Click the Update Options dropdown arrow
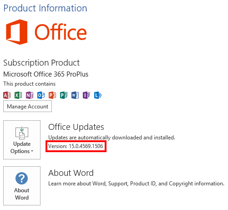 tap(32, 151)
